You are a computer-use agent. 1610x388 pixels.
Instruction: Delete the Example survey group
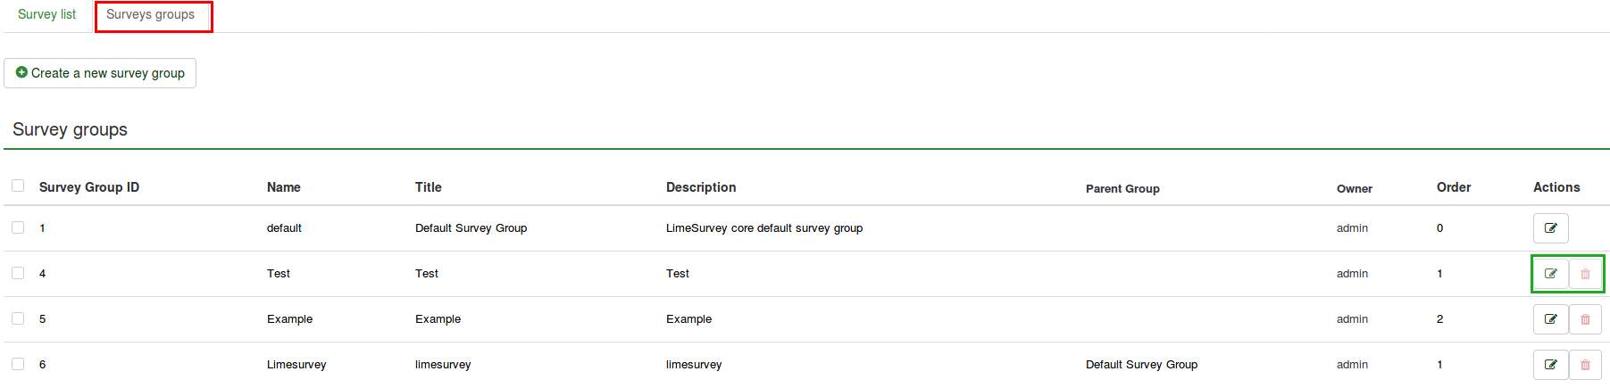pyautogui.click(x=1585, y=319)
